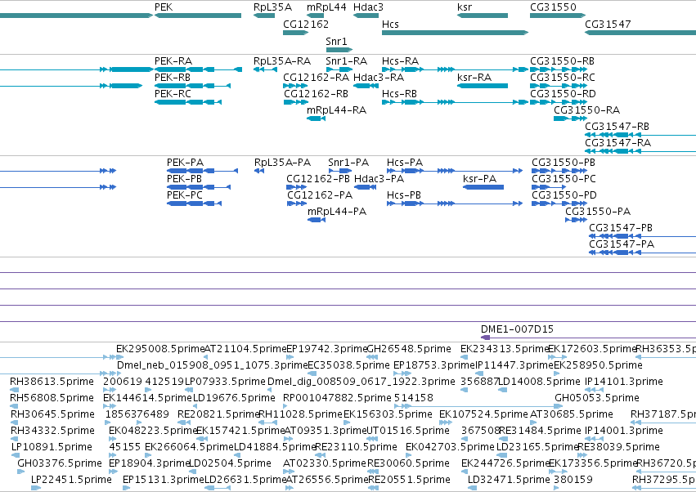Image resolution: width=696 pixels, height=492 pixels.
Task: Select the RH38613.5prime EST label
Action: click(52, 382)
